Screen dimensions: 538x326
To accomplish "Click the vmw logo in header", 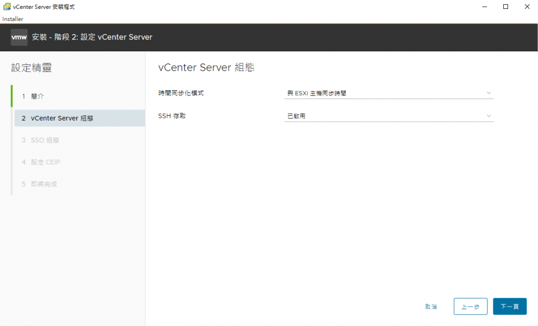I will pos(19,37).
